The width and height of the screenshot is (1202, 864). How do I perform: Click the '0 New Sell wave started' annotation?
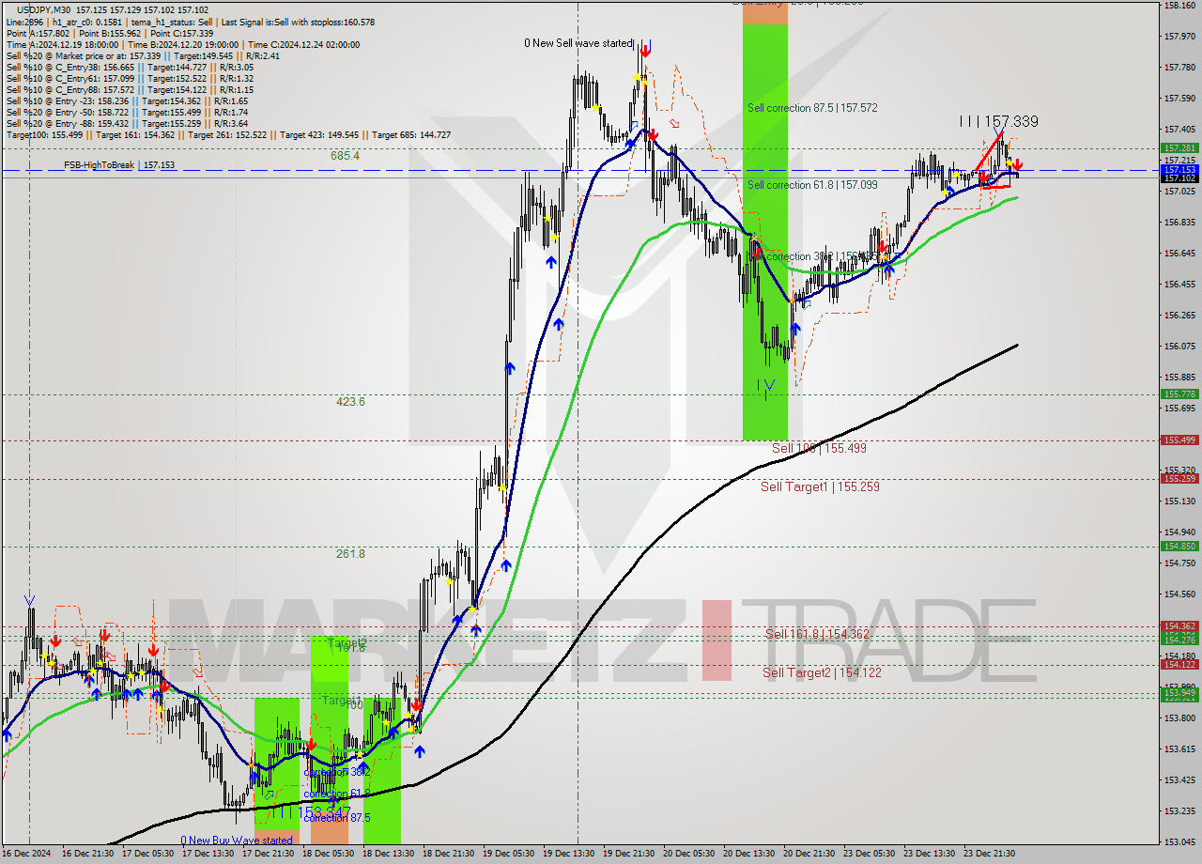click(x=578, y=43)
